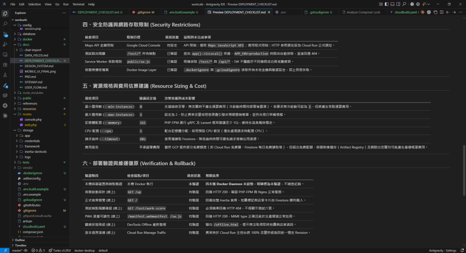Click the magnifier icon in title bar
The height and width of the screenshot is (253, 466).
point(404,4)
